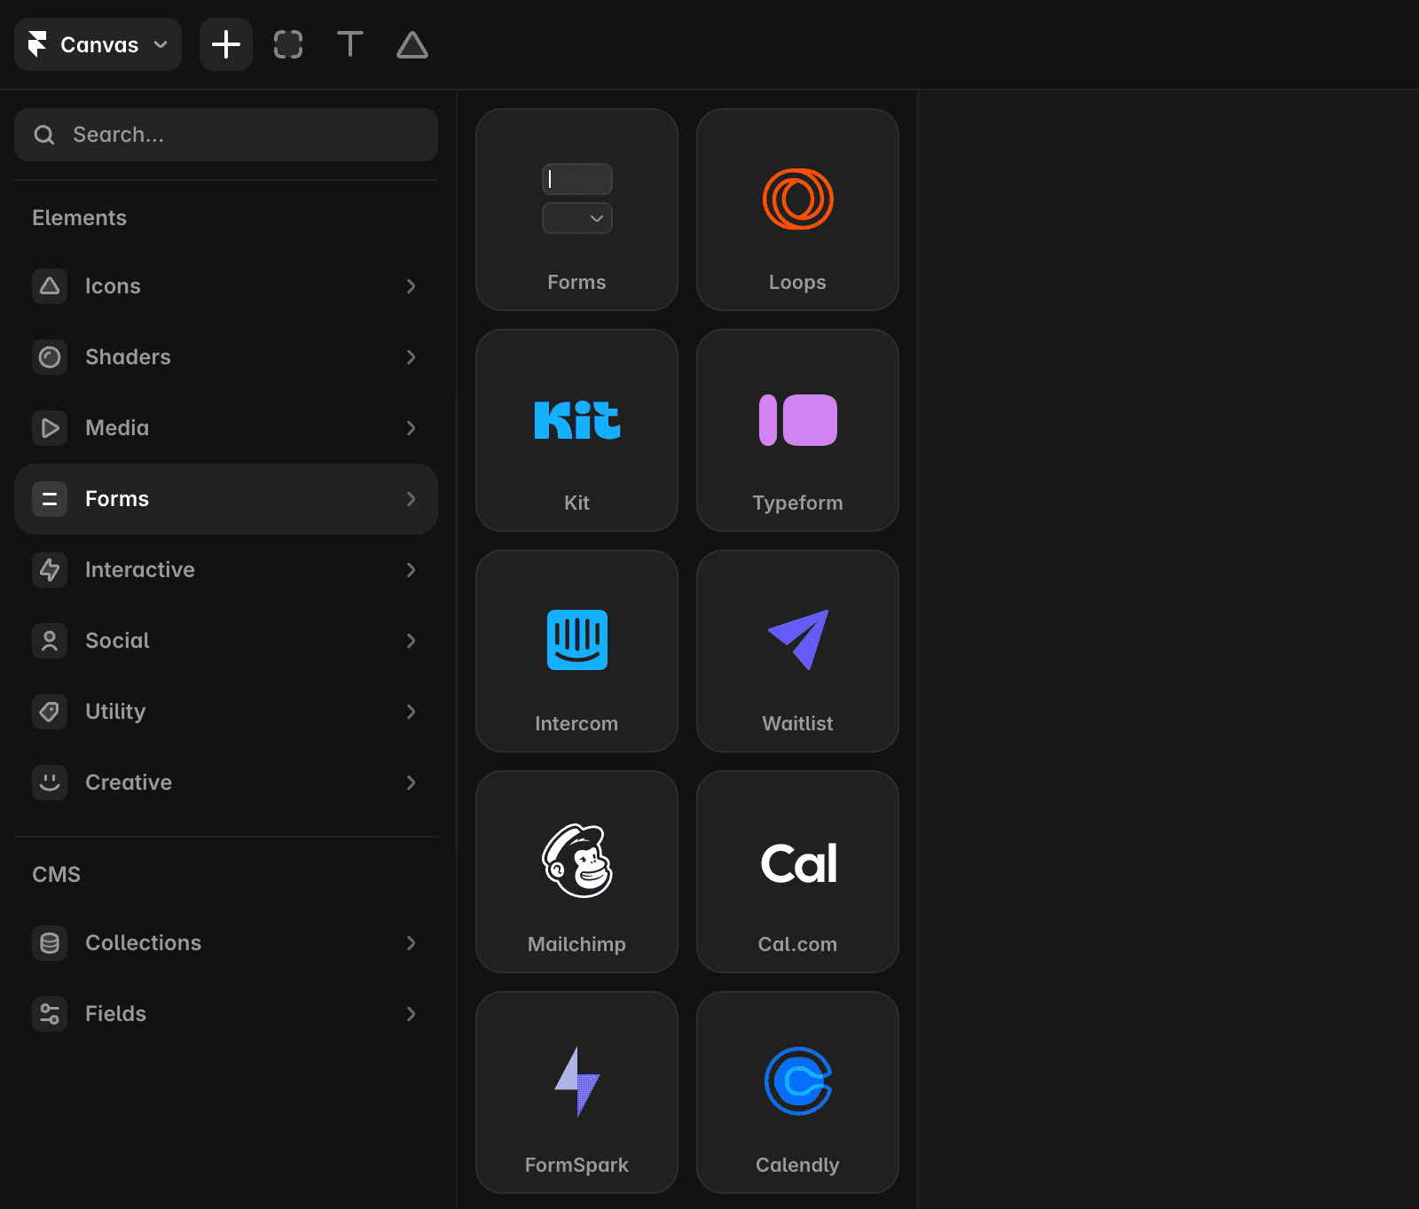This screenshot has width=1419, height=1209.
Task: Insert the FormSpark component card
Action: (x=576, y=1092)
